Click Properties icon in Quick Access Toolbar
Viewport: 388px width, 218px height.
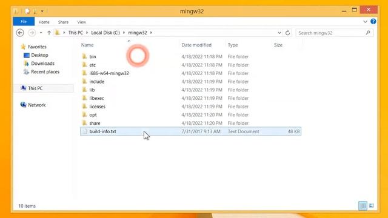coord(27,11)
